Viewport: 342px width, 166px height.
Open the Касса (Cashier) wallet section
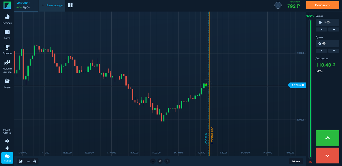(x=7, y=34)
